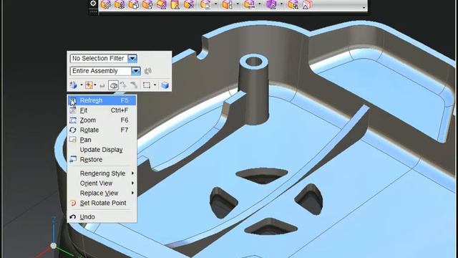Choose Restore from the context menu
The width and height of the screenshot is (458, 258).
(102, 160)
